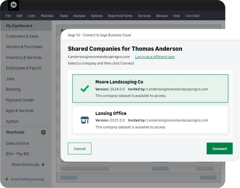Image resolution: width=240 pixels, height=188 pixels.
Task: Click the Connect button
Action: (220, 149)
